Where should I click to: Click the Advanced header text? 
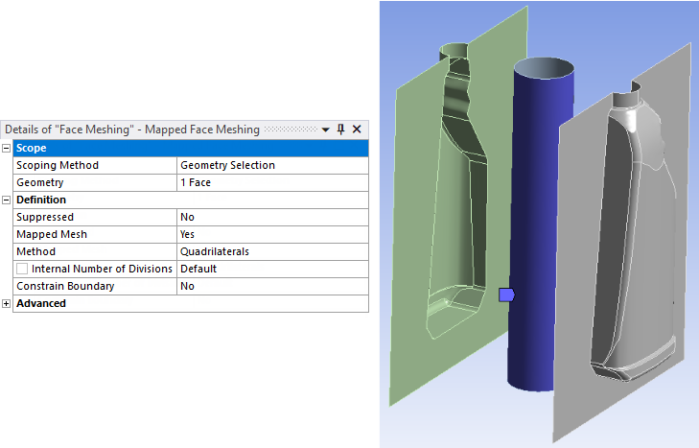click(x=41, y=303)
